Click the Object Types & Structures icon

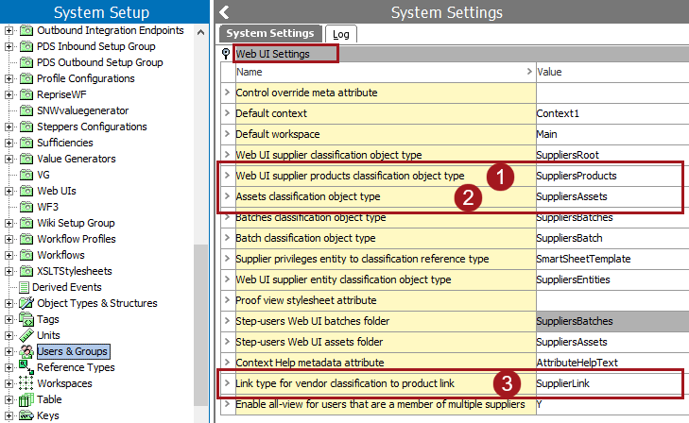tap(26, 303)
